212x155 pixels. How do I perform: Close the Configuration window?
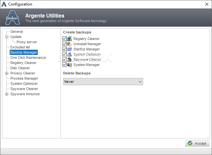coord(206,4)
